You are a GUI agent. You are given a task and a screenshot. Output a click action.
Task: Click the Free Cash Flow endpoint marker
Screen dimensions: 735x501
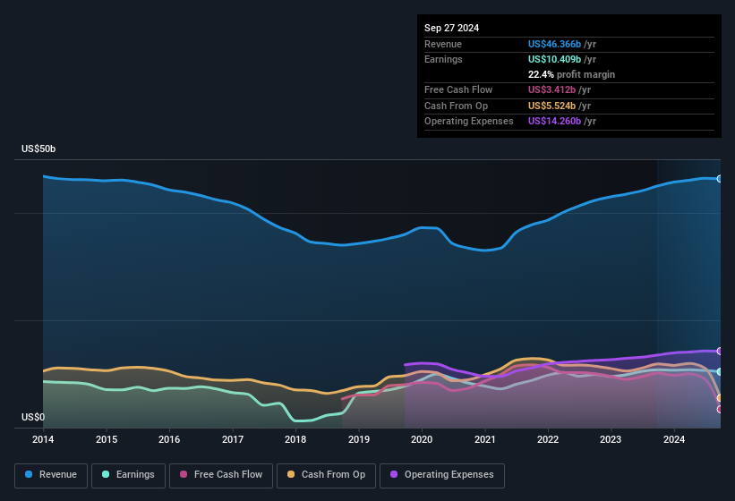point(720,409)
